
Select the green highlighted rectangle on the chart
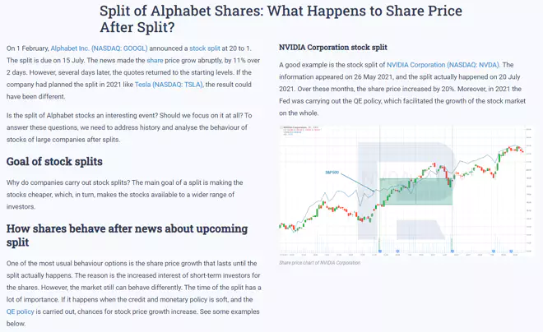416,191
